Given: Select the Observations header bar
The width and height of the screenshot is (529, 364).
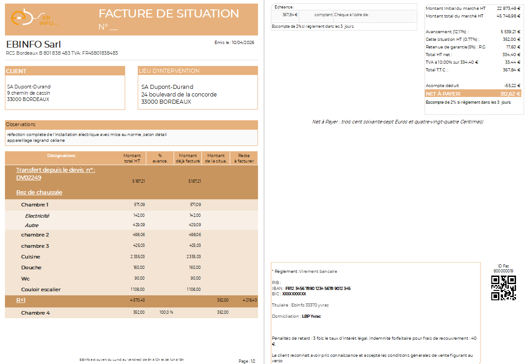Looking at the screenshot, I should tap(131, 124).
